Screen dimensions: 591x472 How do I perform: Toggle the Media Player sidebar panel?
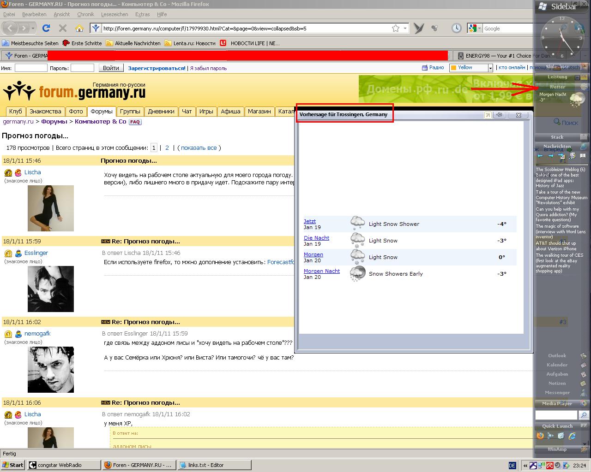(x=557, y=403)
